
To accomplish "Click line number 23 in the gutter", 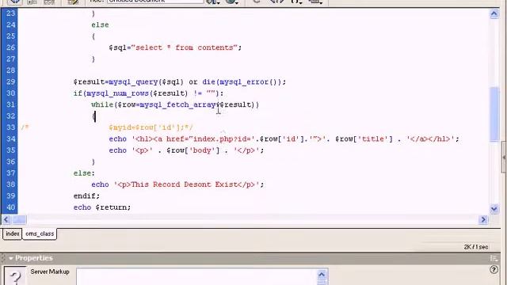I will click(10, 13).
